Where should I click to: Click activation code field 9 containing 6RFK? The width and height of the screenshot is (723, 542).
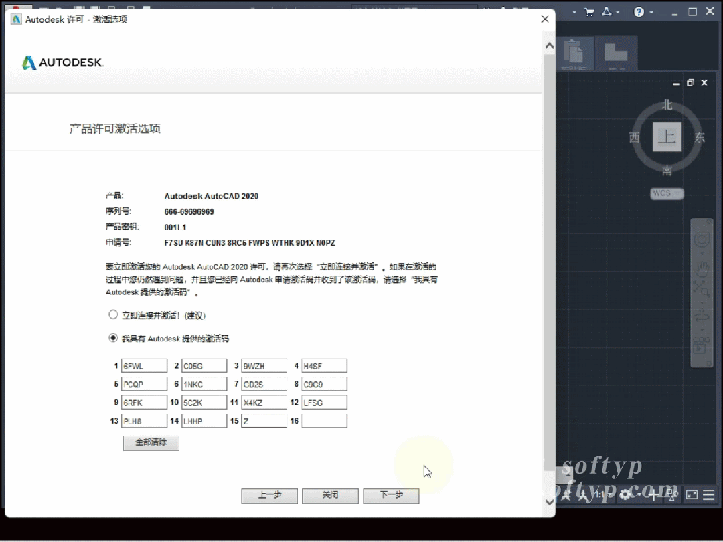pos(145,402)
